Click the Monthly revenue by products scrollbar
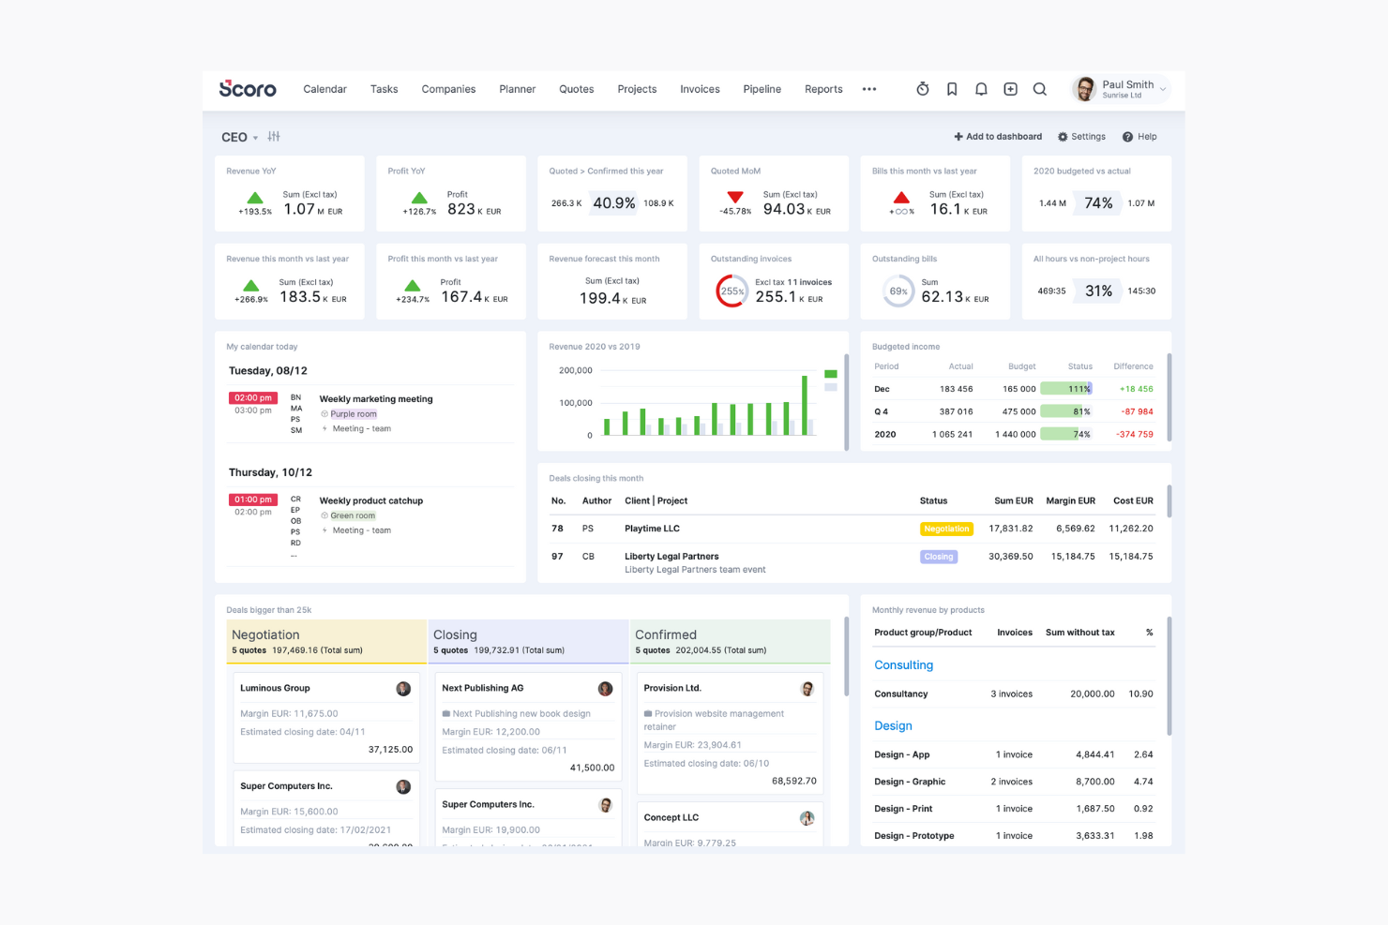This screenshot has height=925, width=1388. click(1169, 676)
